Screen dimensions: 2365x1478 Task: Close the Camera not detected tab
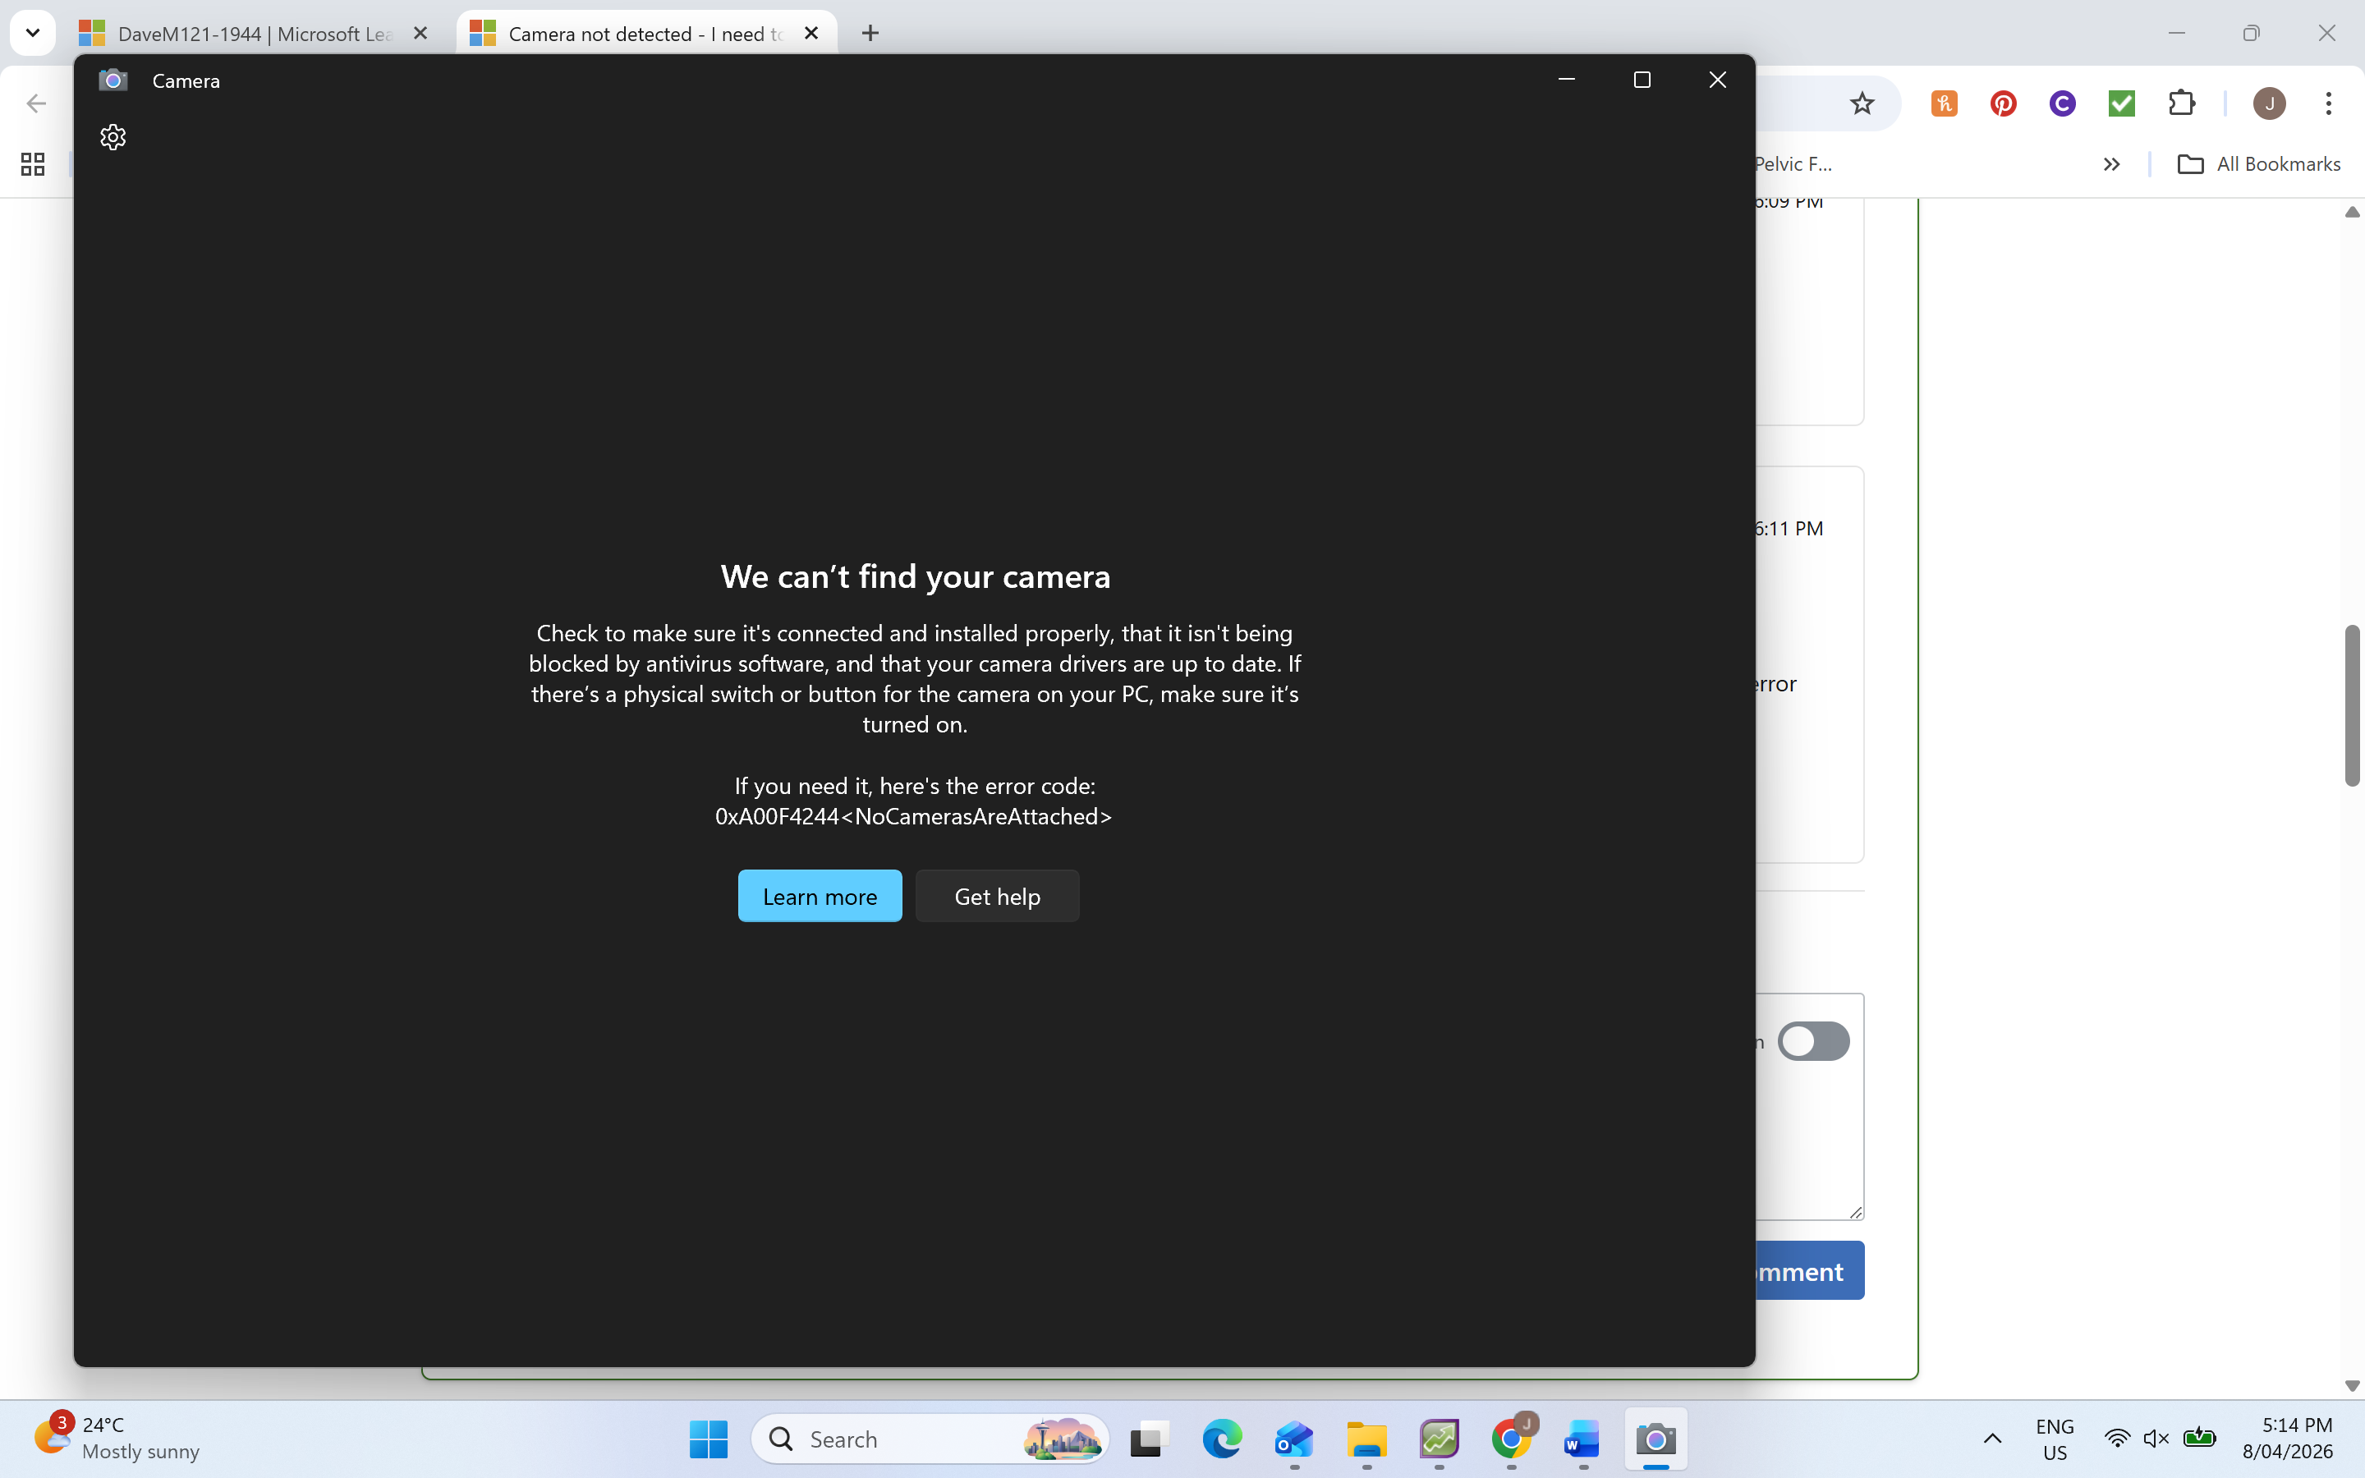[x=811, y=33]
